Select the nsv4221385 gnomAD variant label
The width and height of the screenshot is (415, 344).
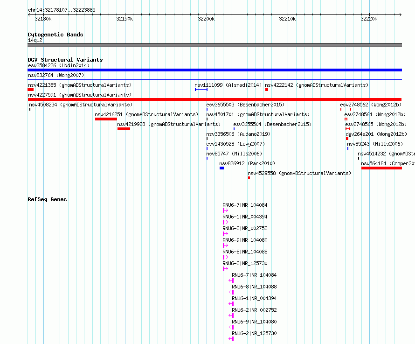pyautogui.click(x=80, y=85)
